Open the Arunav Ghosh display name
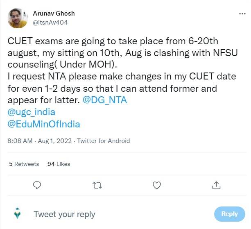Viewport: 251px width, 229px height. click(54, 14)
